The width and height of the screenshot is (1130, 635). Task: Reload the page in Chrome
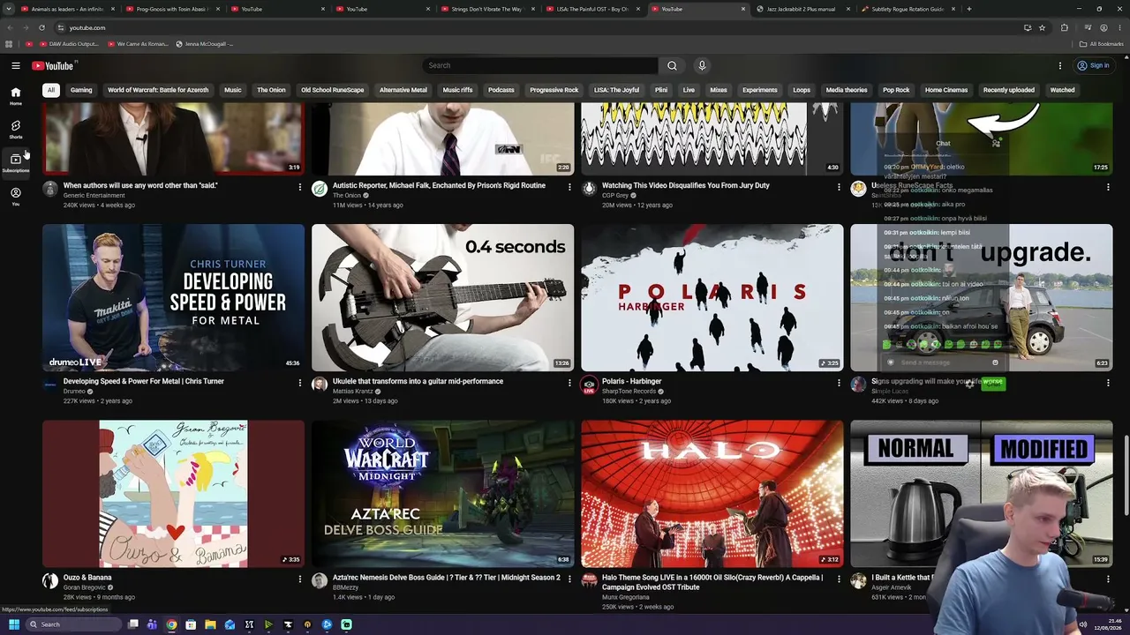point(41,27)
